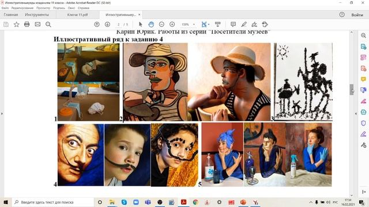This screenshot has width=369, height=207.
Task: Zoom out with the minus icon
Action: click(161, 24)
